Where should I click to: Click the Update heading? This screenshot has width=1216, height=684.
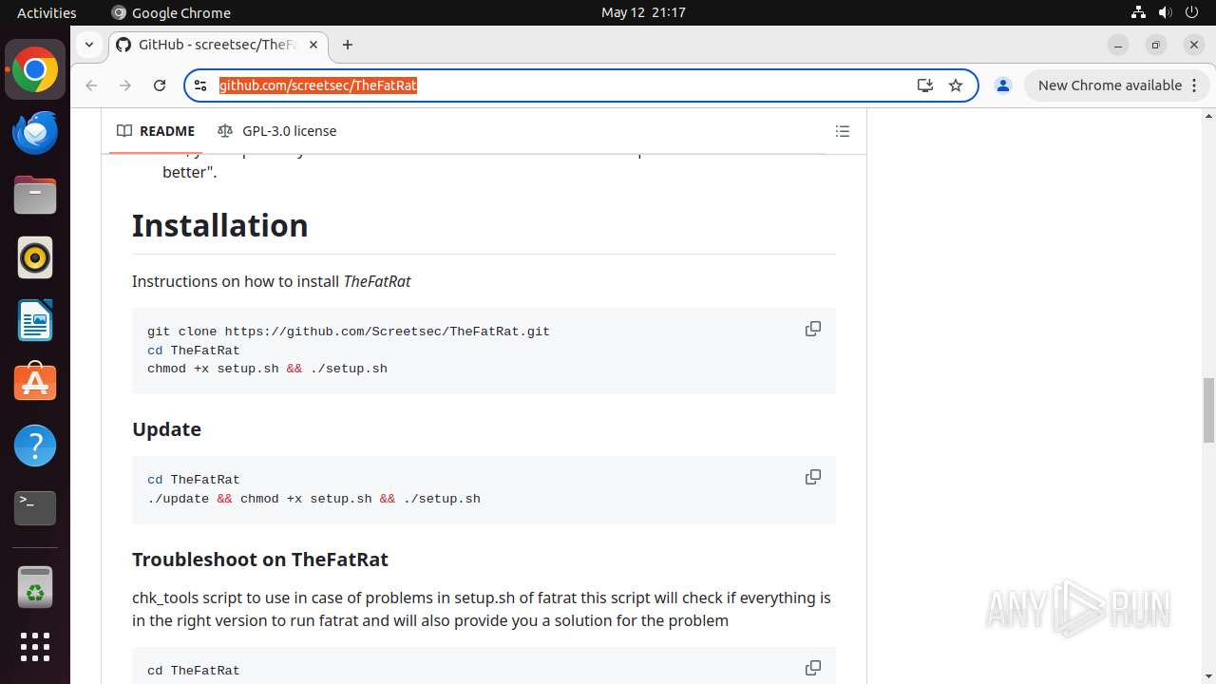(166, 429)
